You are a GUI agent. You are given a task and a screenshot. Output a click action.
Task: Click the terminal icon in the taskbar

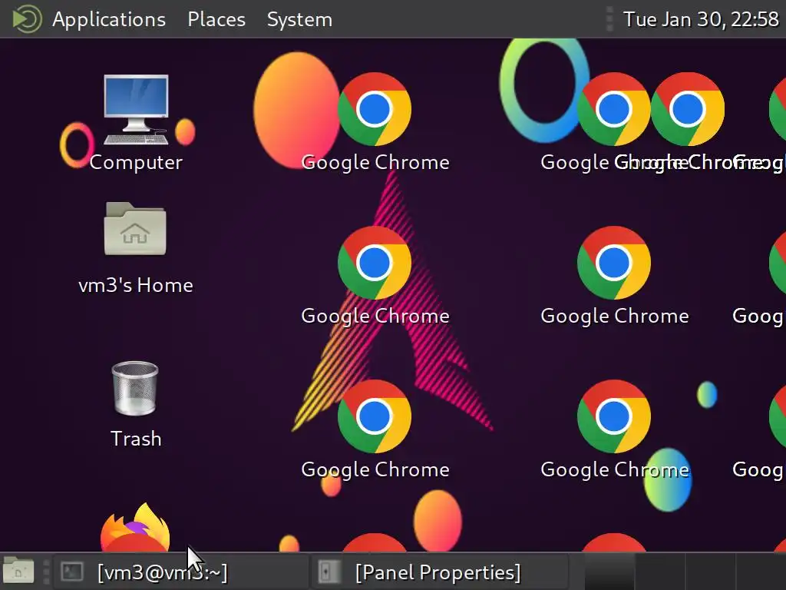tap(71, 572)
